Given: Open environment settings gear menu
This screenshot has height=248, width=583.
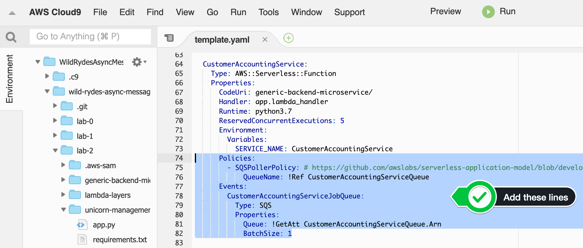Looking at the screenshot, I should pos(139,62).
